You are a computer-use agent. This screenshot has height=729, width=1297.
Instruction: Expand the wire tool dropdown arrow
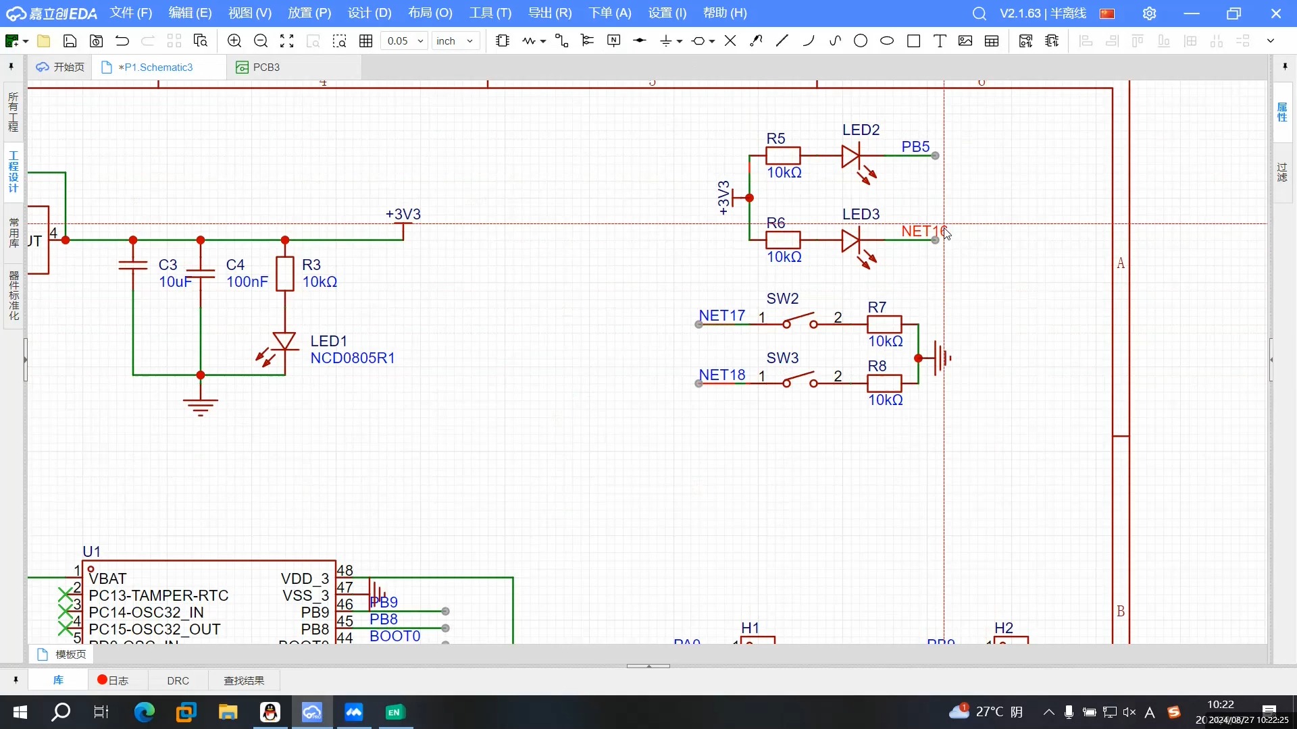tap(543, 42)
